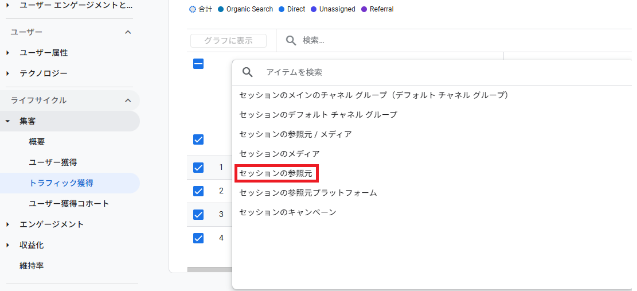This screenshot has width=637, height=291.
Task: Uncheck the checkbox above row 1
Action: 198,139
